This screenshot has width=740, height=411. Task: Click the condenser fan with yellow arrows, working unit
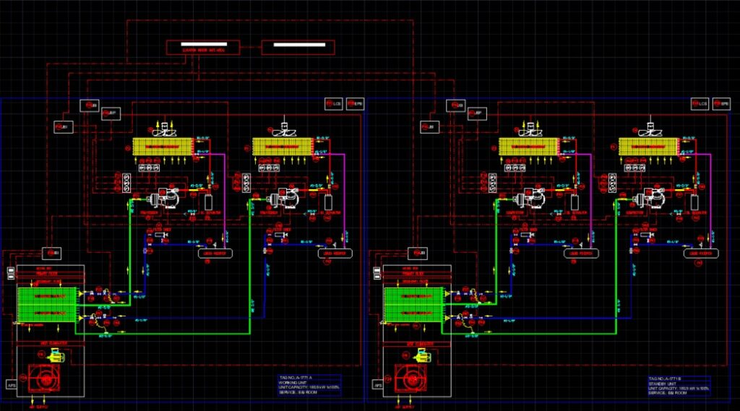click(163, 130)
